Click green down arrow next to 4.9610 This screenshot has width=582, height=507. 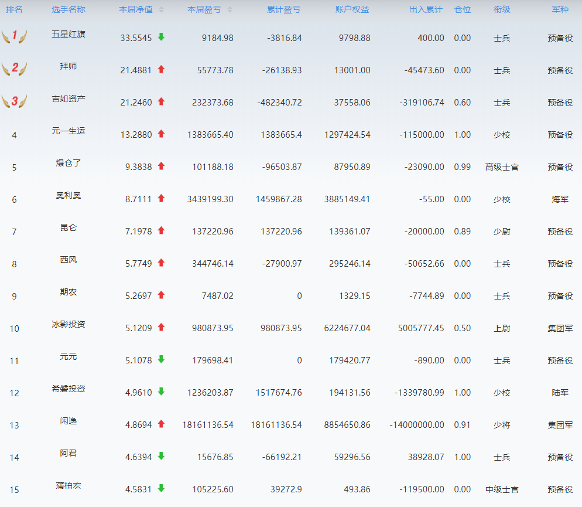coord(161,392)
